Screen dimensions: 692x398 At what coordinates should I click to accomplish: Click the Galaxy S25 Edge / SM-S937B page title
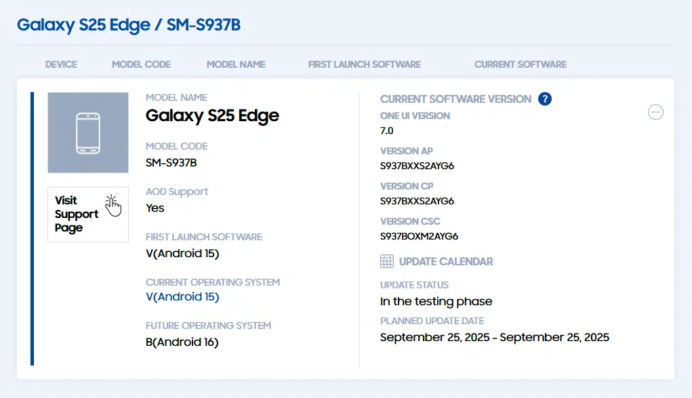pos(129,25)
